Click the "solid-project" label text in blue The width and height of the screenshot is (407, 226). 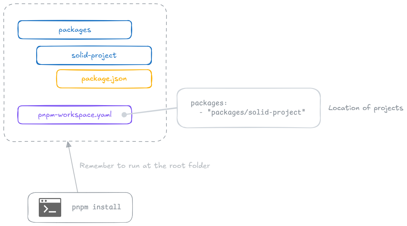click(94, 56)
